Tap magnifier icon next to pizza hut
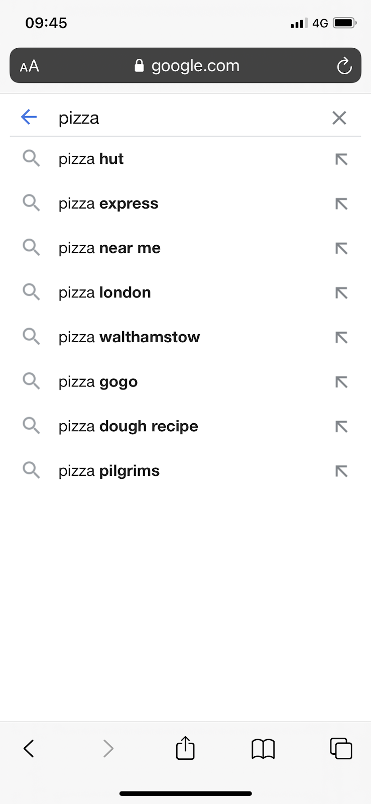The height and width of the screenshot is (804, 371). [x=31, y=159]
